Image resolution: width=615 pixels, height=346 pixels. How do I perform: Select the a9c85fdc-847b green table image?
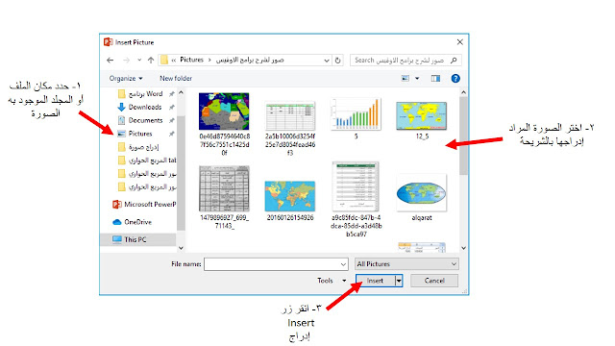(356, 186)
